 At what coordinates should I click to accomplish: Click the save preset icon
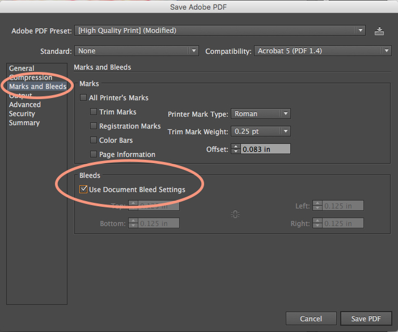coord(379,31)
